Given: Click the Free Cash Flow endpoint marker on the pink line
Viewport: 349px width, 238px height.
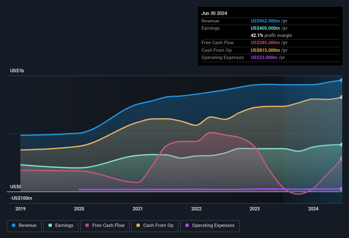Looking at the screenshot, I should click(342, 159).
